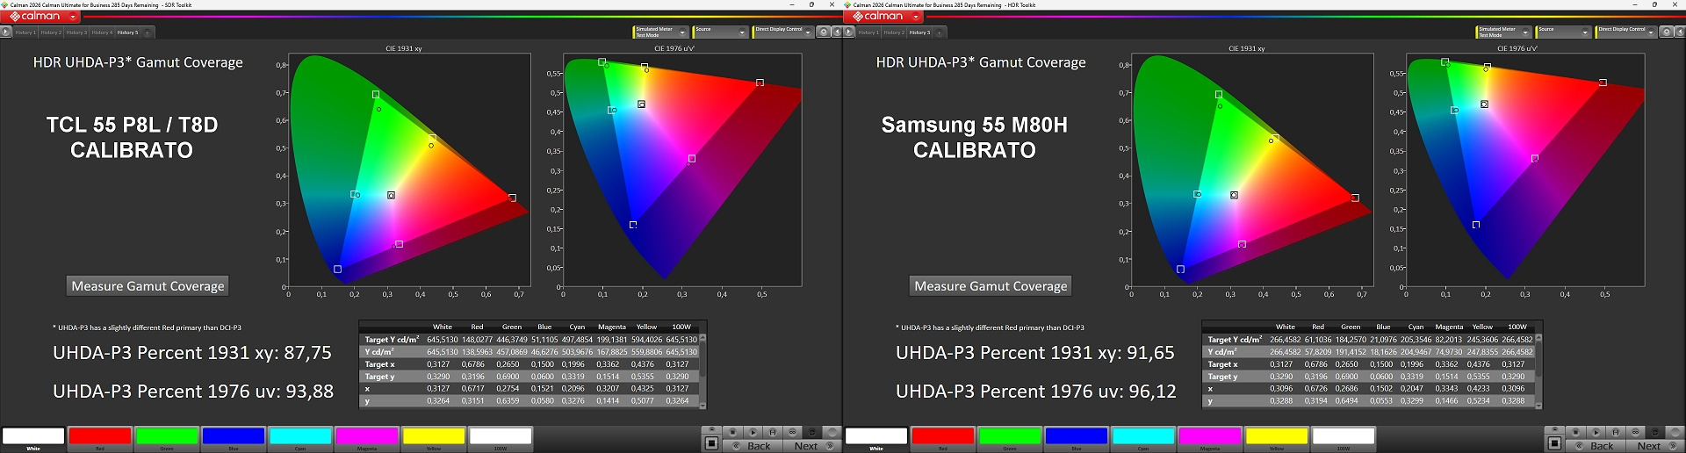The image size is (1686, 453).
Task: Select the History 2 tab in the HDR Toolkit window
Action: click(894, 32)
